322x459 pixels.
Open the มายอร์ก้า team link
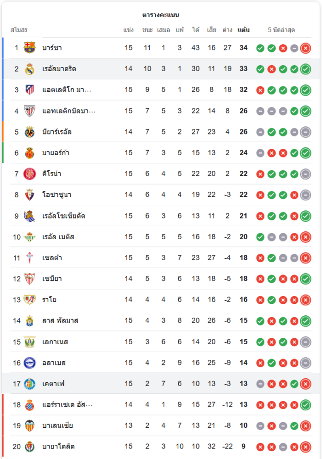click(56, 153)
